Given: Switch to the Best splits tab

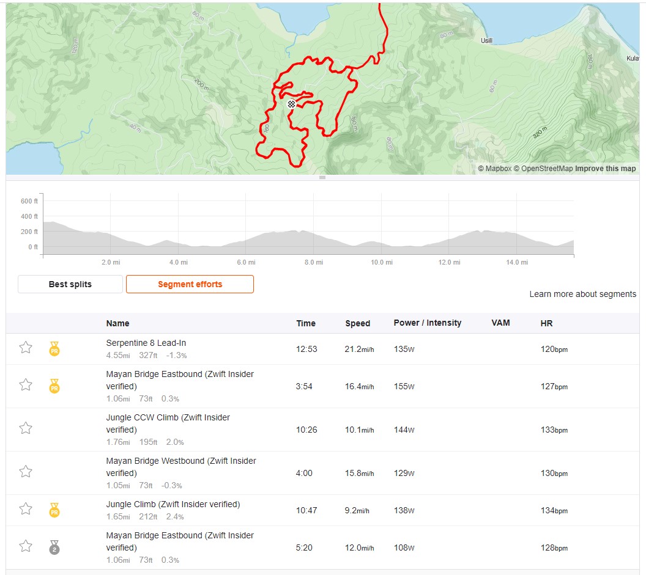Looking at the screenshot, I should (x=70, y=284).
